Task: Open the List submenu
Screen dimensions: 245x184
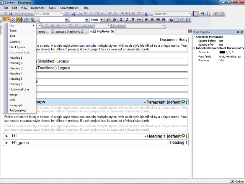Action: point(22,25)
